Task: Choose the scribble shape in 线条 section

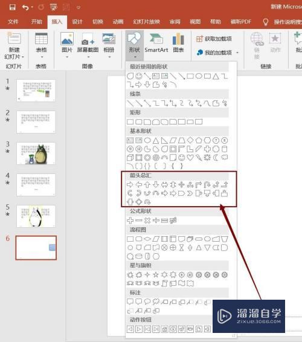Action: tap(224, 103)
